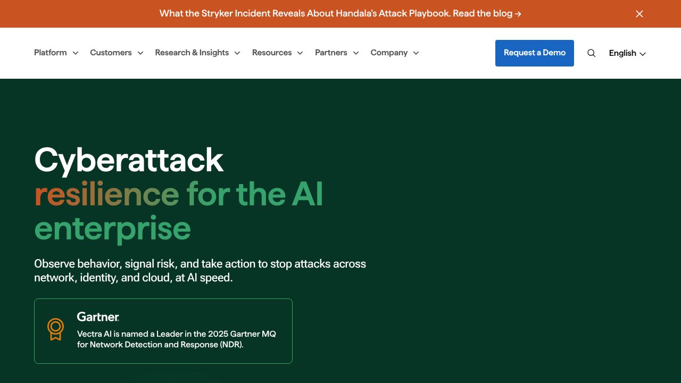Open the Resources menu
Screen dimensions: 681x383
277,53
